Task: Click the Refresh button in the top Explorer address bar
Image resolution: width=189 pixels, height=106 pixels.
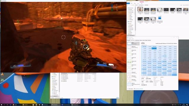Action: point(181,5)
